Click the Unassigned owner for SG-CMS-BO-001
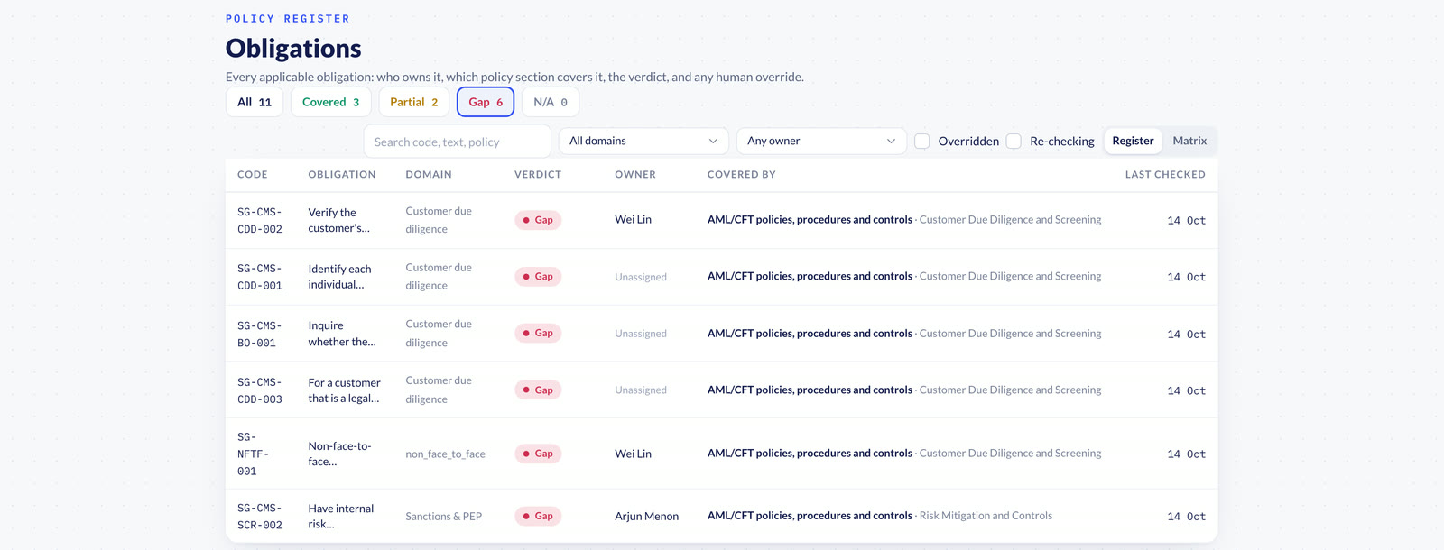 coord(641,334)
